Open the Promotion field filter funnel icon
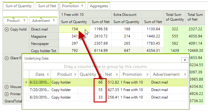 (x=82, y=6)
